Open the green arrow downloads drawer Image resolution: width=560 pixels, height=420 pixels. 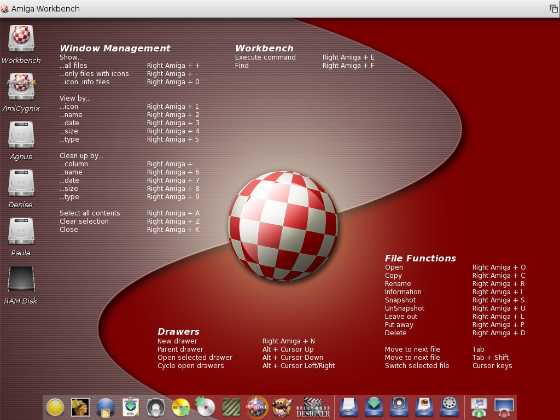coord(374,407)
